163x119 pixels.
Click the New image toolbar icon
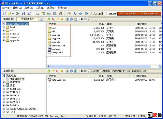coord(5,14)
